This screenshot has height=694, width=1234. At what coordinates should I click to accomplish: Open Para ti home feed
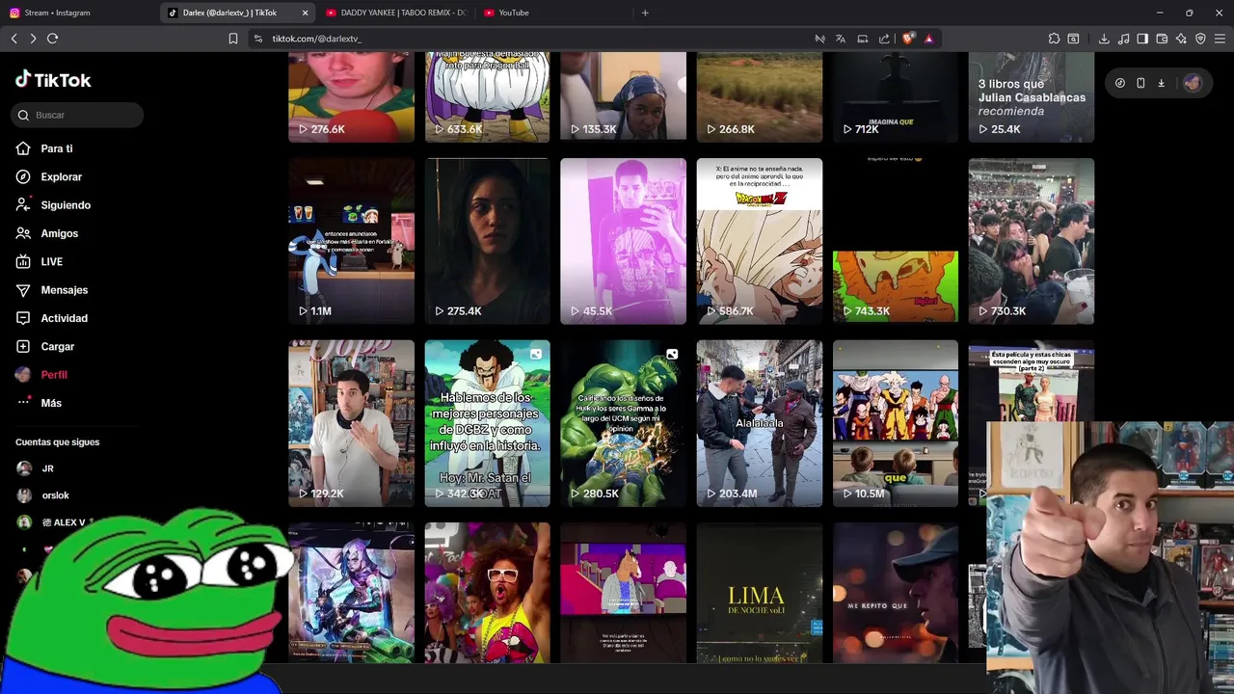(56, 148)
